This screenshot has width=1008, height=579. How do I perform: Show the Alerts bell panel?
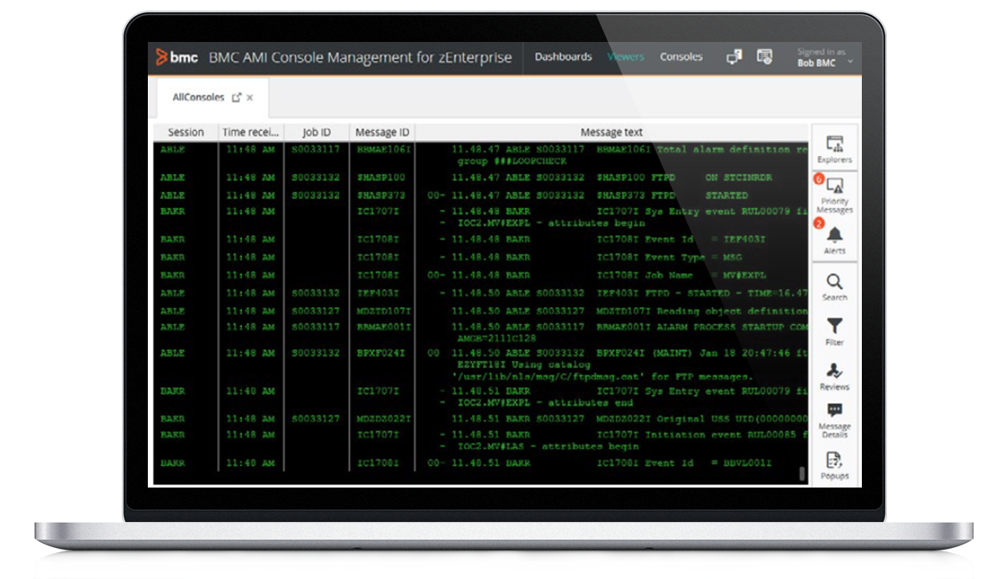point(834,238)
